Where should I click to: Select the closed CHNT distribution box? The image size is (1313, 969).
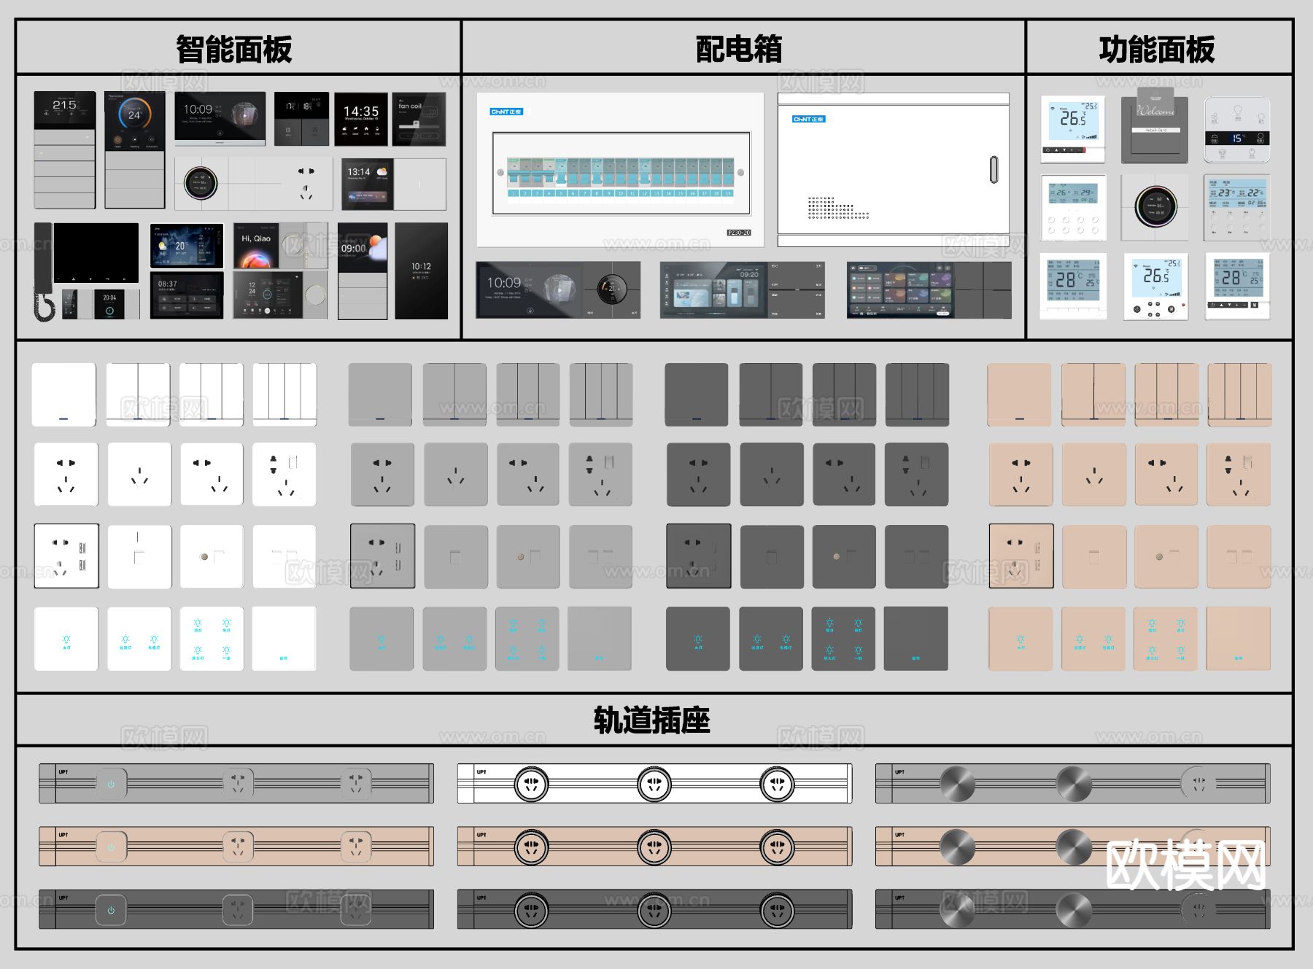click(x=894, y=169)
